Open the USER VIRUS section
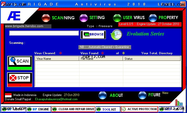 [x=134, y=17]
